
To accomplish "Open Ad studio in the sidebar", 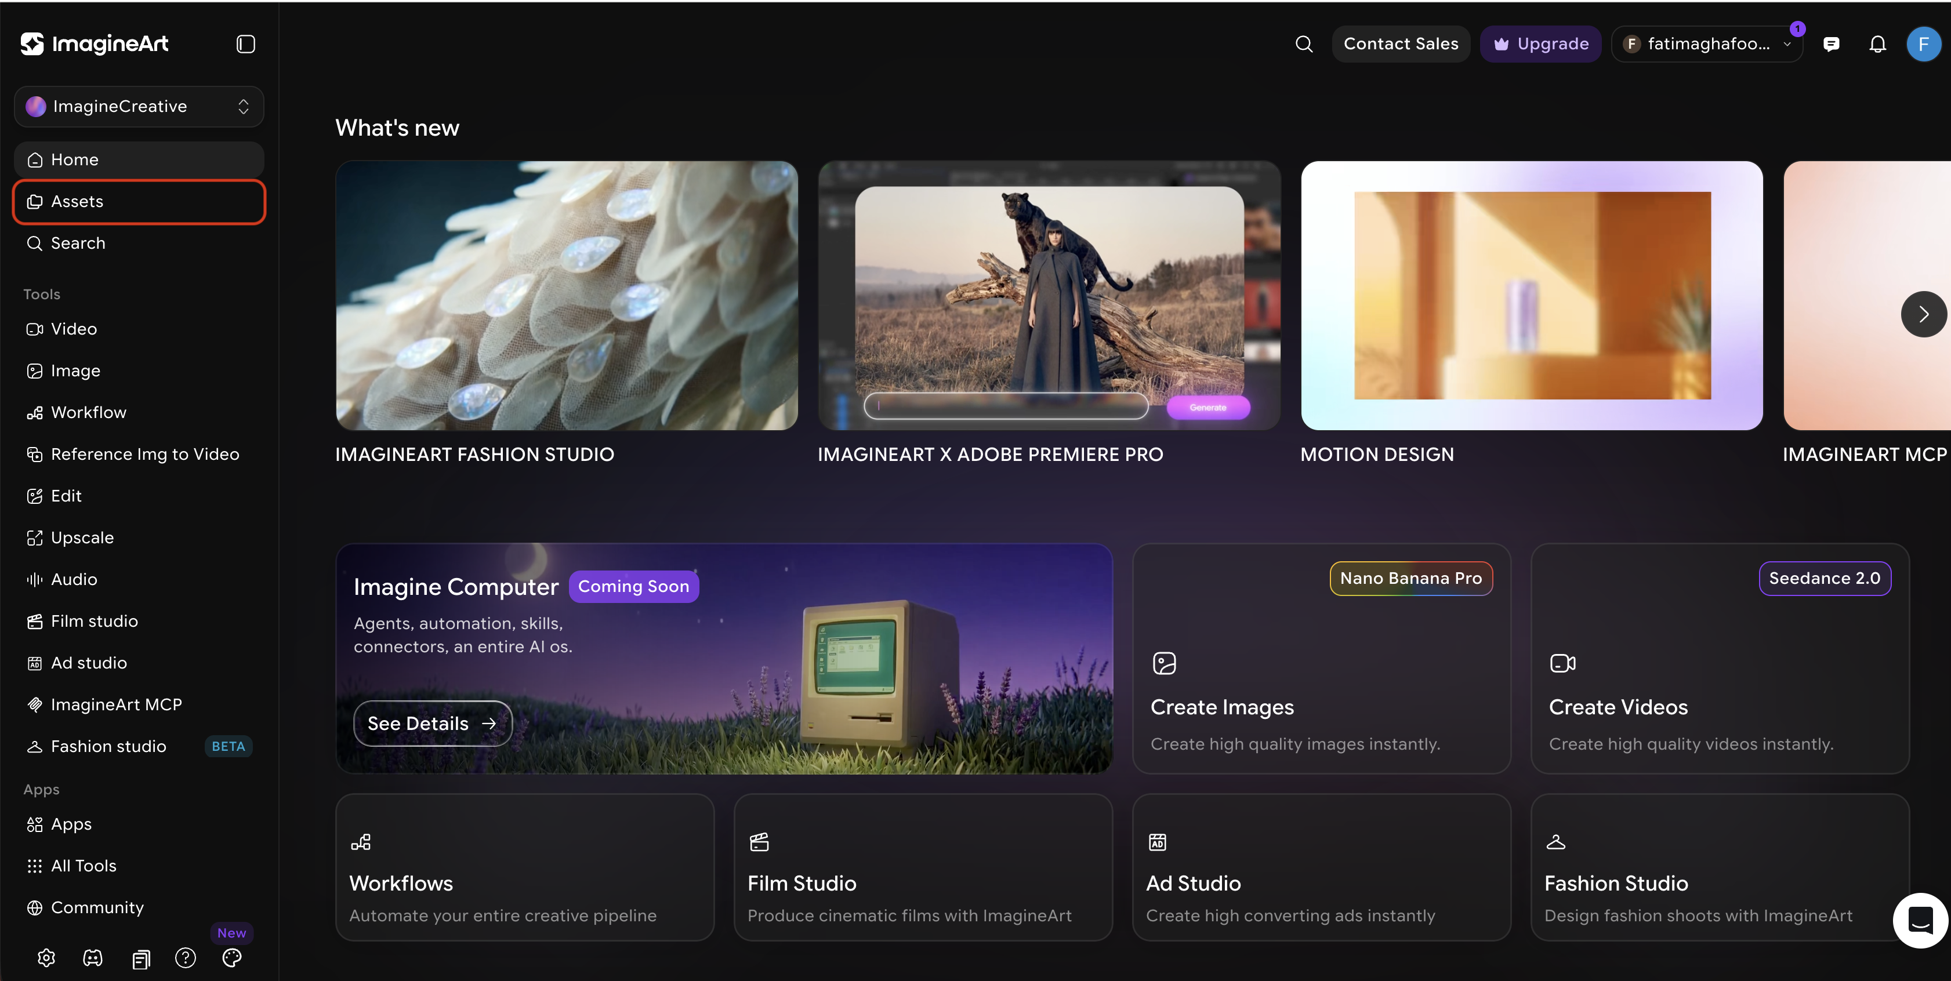I will [x=139, y=662].
